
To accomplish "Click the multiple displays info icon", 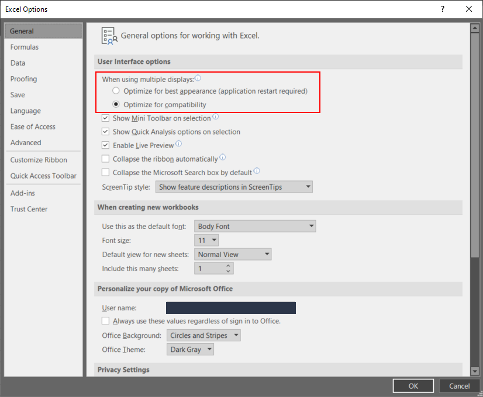I will [198, 78].
